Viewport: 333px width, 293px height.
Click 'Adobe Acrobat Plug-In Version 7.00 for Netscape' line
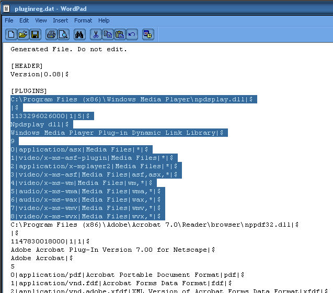click(113, 250)
